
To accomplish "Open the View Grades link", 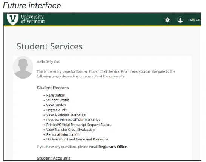I will point(56,105).
